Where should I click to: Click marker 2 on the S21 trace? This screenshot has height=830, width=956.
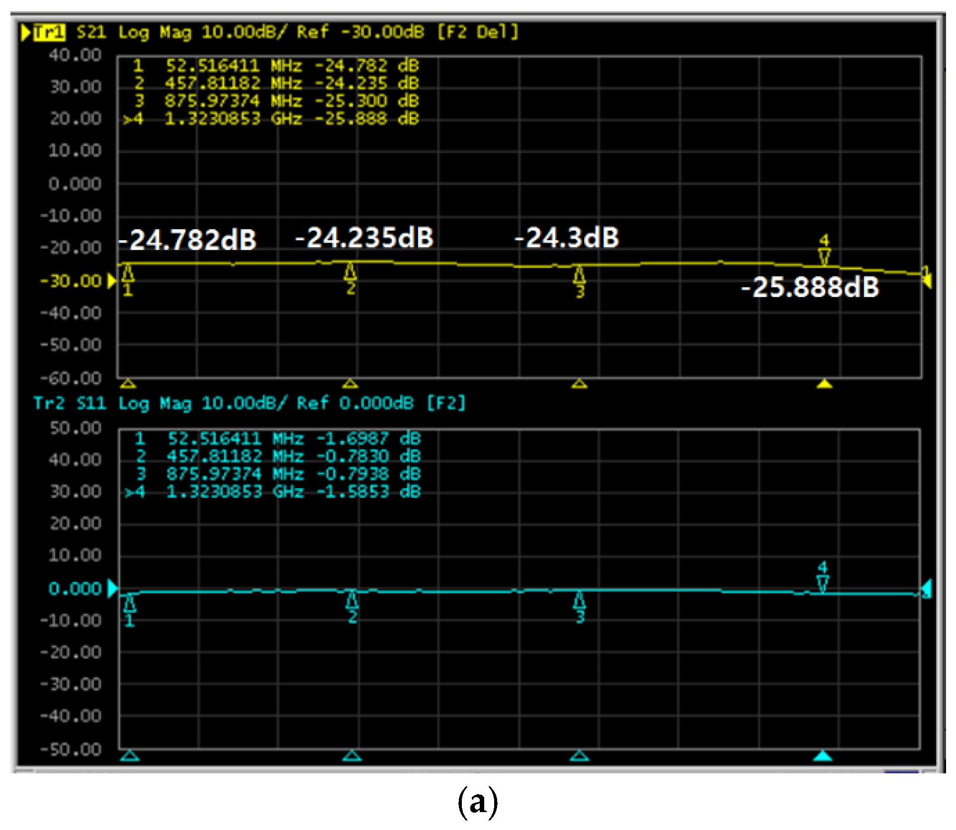point(350,272)
